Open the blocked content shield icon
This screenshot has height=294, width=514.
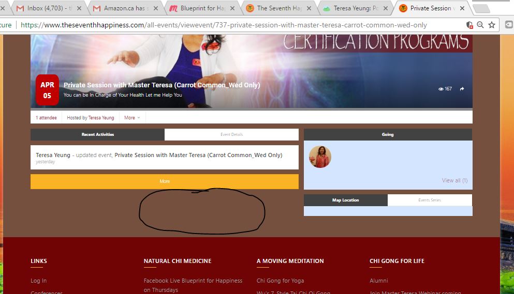pyautogui.click(x=469, y=25)
